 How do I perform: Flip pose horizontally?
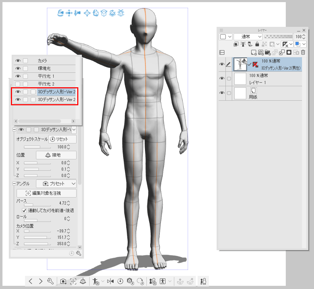pos(110,281)
